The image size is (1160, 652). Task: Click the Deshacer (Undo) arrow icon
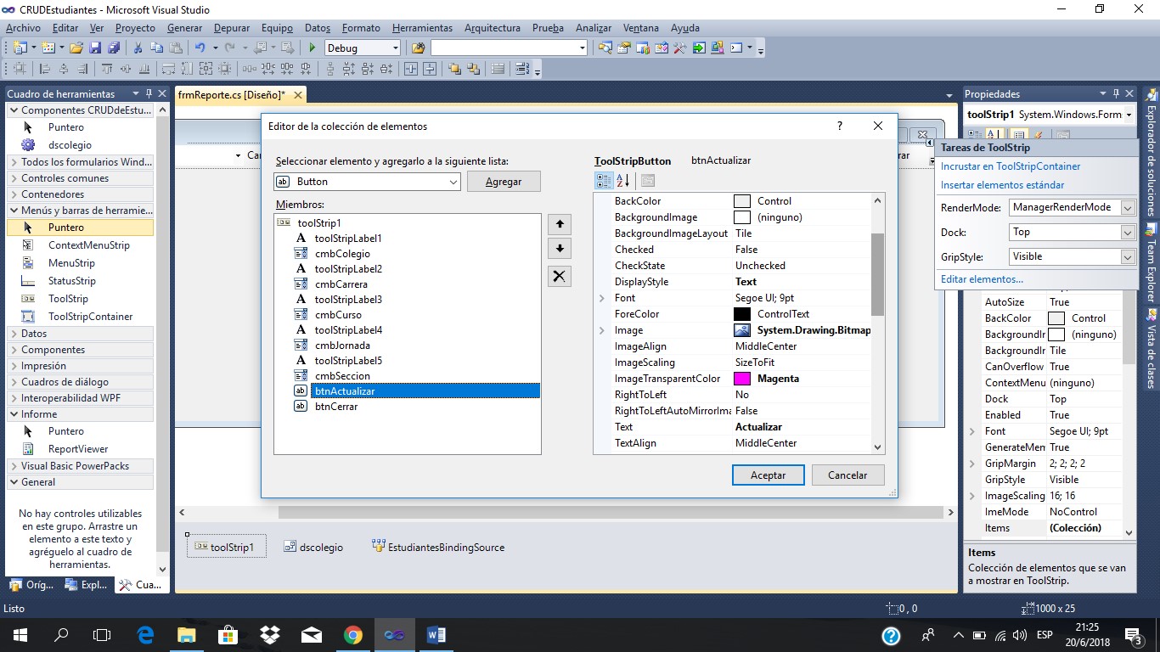(199, 48)
